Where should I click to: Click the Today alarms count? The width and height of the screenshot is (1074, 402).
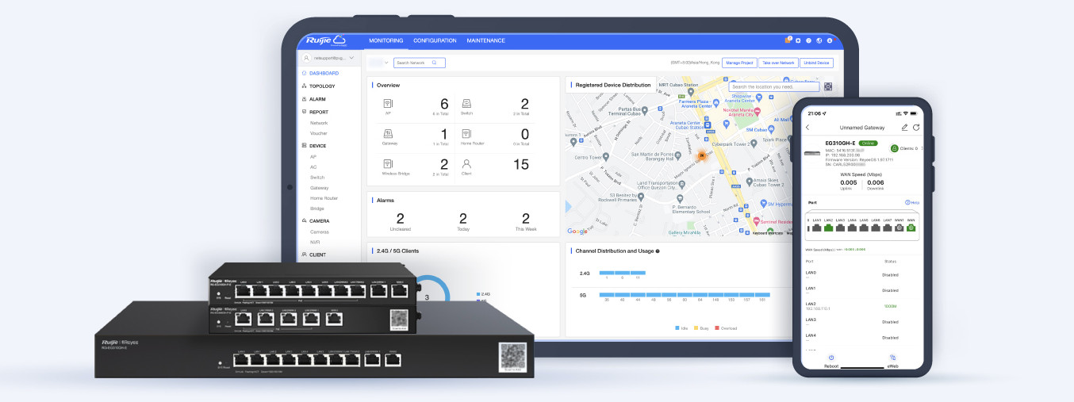(x=462, y=218)
